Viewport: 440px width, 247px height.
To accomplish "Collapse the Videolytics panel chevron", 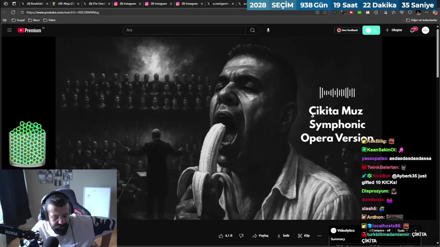I will (416, 231).
